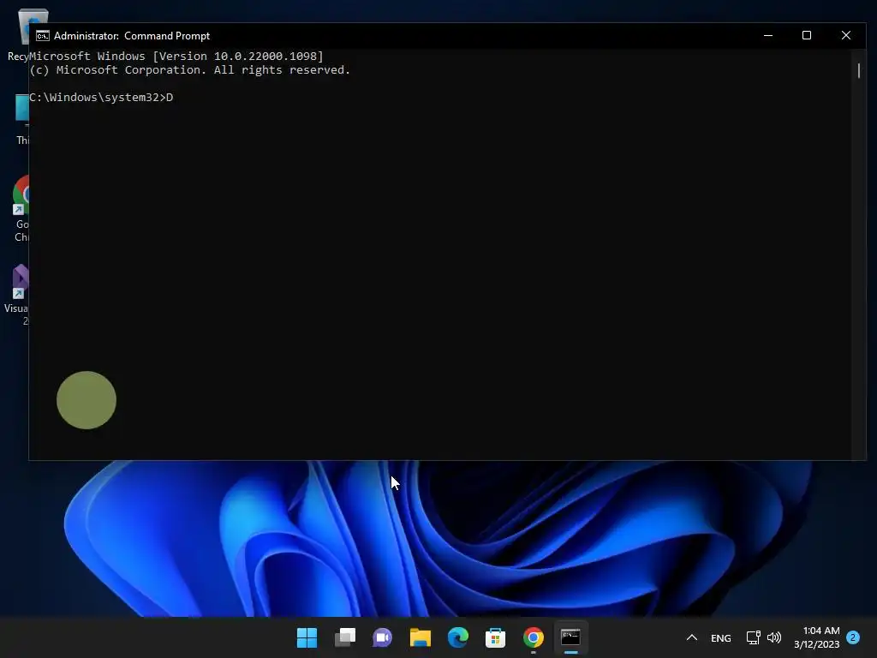Click the Microsoft Windows version text line
This screenshot has height=658, width=877.
(x=176, y=56)
